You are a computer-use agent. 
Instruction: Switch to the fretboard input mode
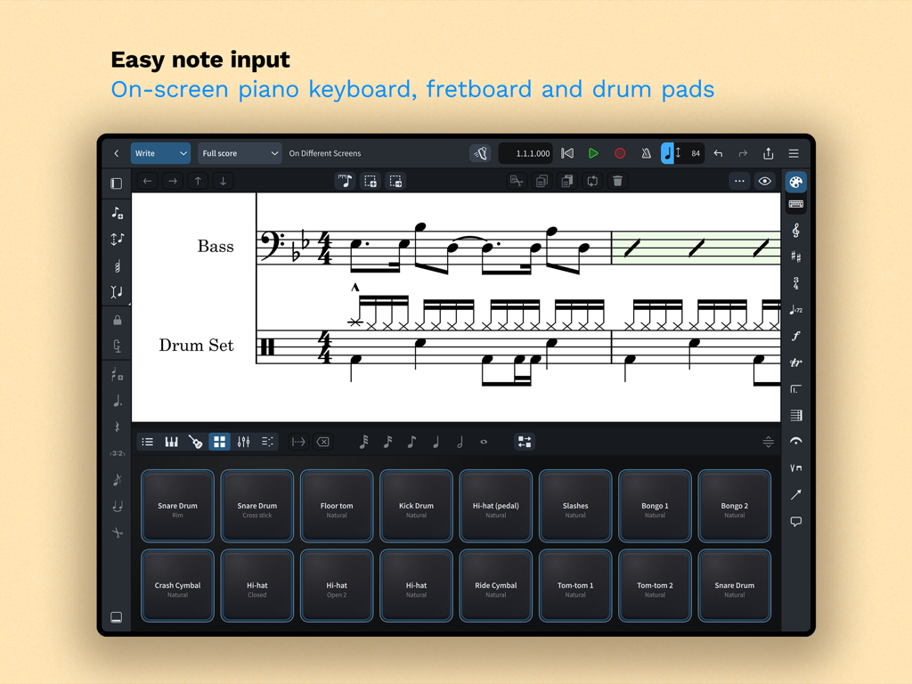click(195, 441)
